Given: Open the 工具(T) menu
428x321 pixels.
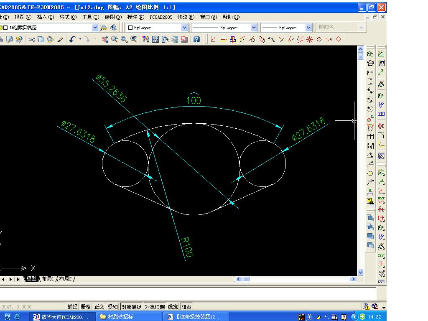Looking at the screenshot, I should [91, 17].
